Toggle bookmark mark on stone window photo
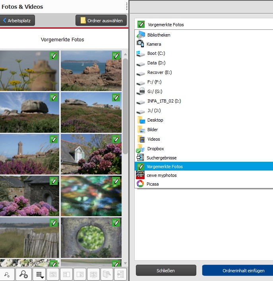Screen dimensions: 273x281 point(116,223)
